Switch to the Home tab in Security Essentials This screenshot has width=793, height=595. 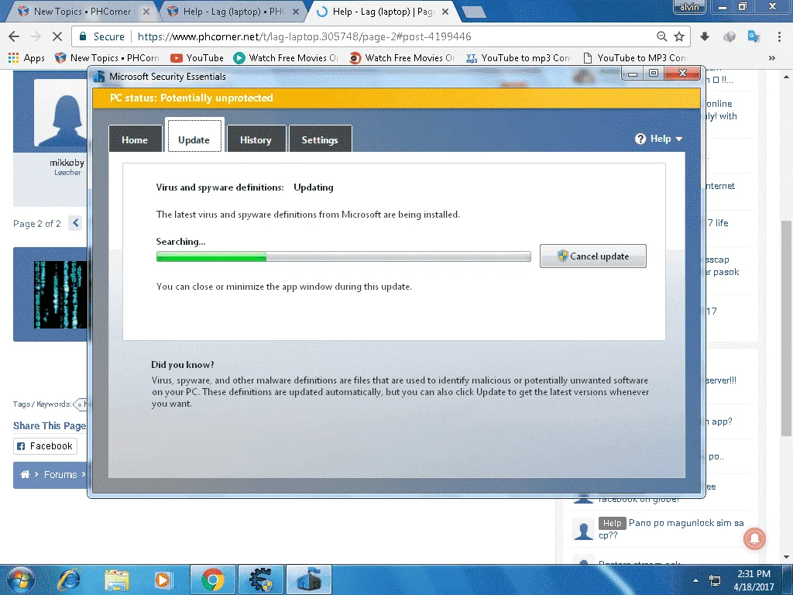135,139
